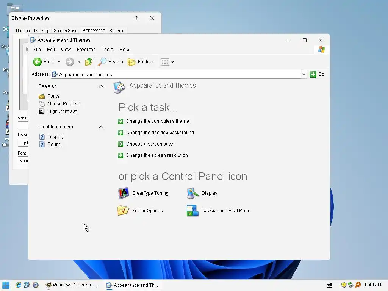Click the orange magnifier tray icon

pos(358,285)
